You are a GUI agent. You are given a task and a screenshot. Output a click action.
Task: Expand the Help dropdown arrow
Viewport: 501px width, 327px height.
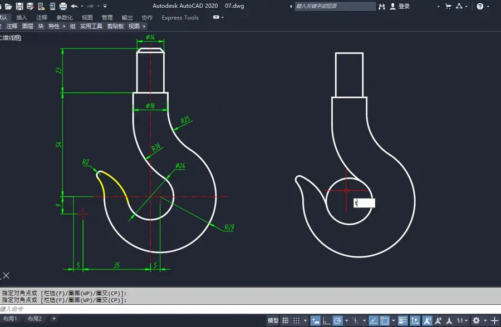[x=488, y=6]
